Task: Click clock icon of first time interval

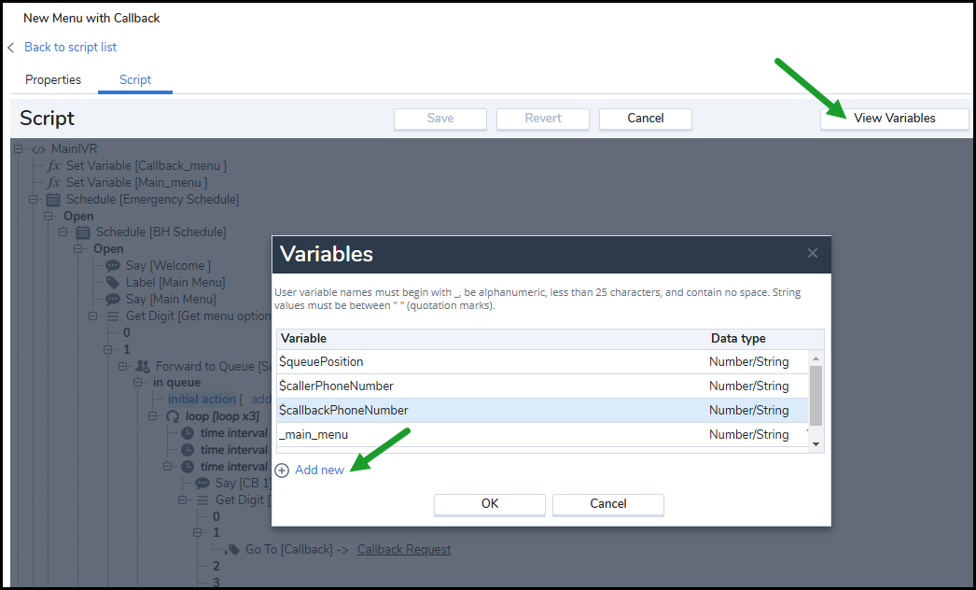Action: click(188, 433)
